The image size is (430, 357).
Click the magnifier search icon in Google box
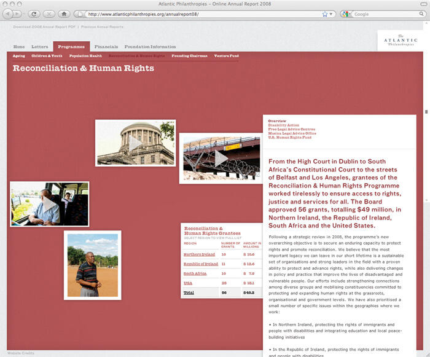(x=421, y=14)
